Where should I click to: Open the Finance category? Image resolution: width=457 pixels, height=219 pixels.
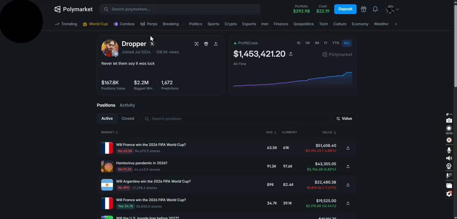pyautogui.click(x=281, y=24)
